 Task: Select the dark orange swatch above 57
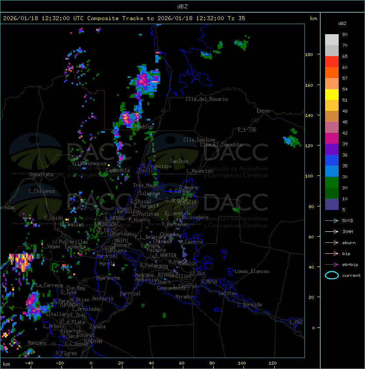click(x=332, y=72)
